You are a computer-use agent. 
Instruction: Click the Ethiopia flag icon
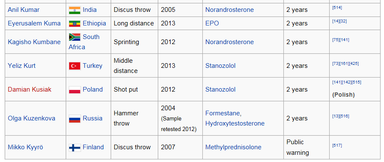75,23
